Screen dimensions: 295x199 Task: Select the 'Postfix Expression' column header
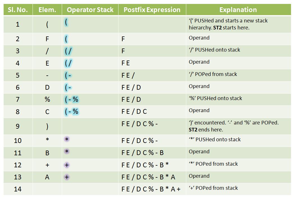click(152, 10)
